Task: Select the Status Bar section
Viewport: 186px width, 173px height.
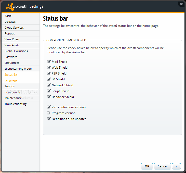Action: pos(21,75)
